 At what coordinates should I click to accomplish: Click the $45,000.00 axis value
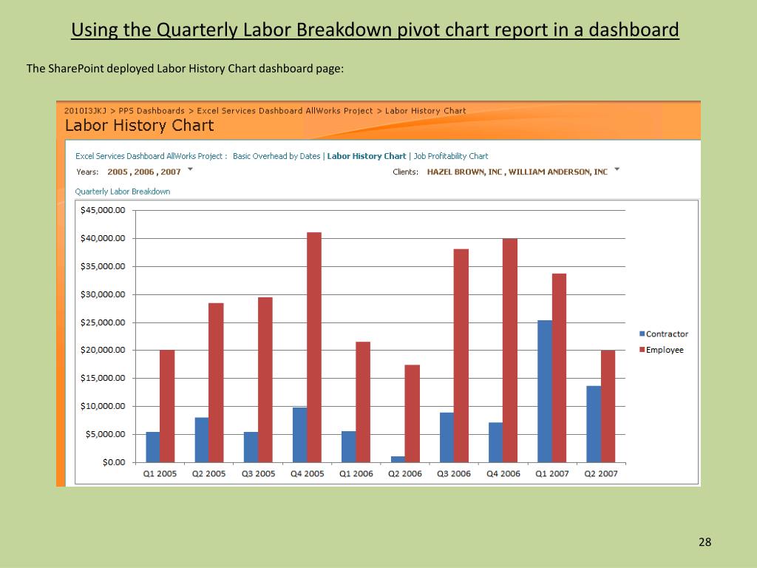click(103, 210)
